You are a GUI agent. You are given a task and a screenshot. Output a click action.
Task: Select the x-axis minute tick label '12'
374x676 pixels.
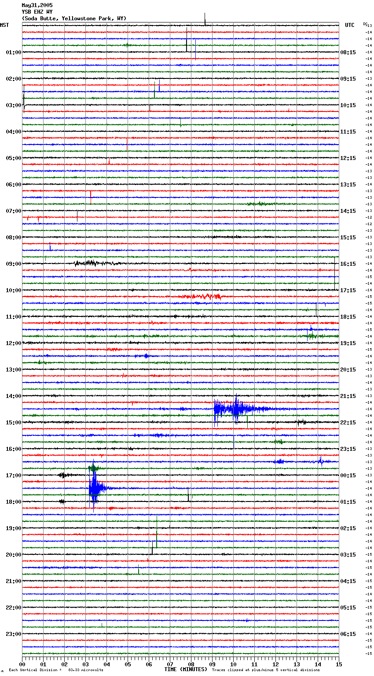tap(276, 664)
